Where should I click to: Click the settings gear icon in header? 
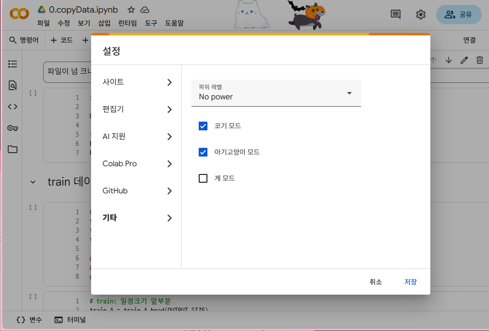421,15
